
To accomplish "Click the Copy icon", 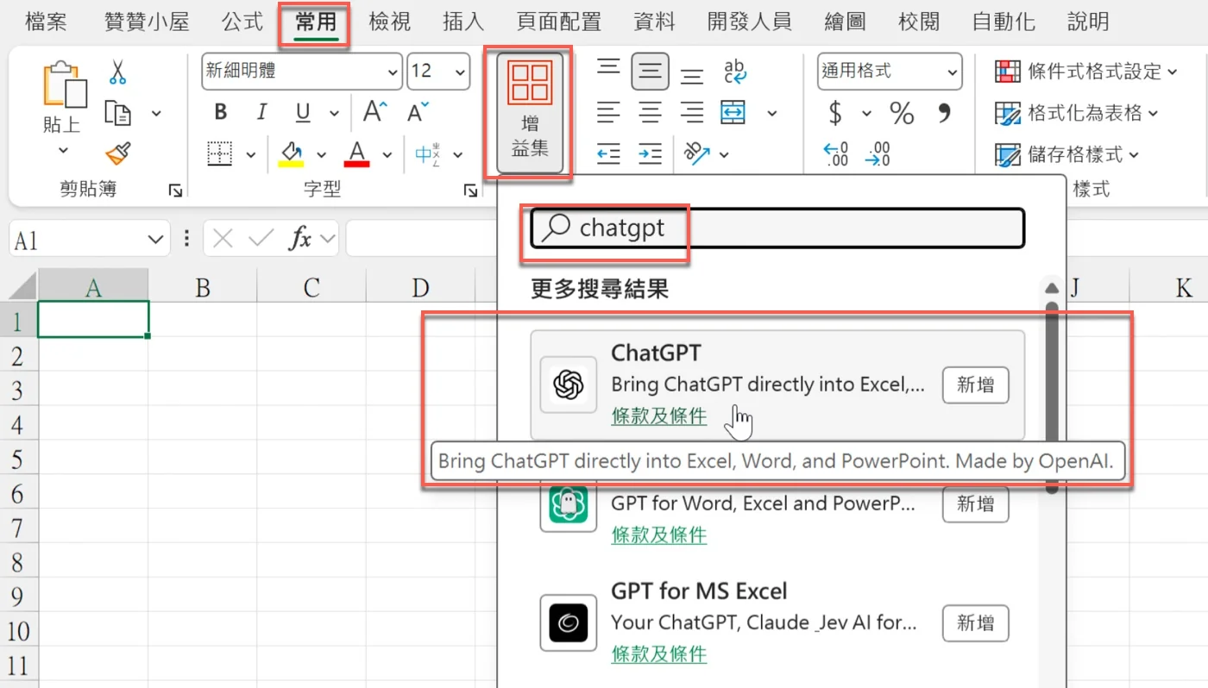I will 118,113.
